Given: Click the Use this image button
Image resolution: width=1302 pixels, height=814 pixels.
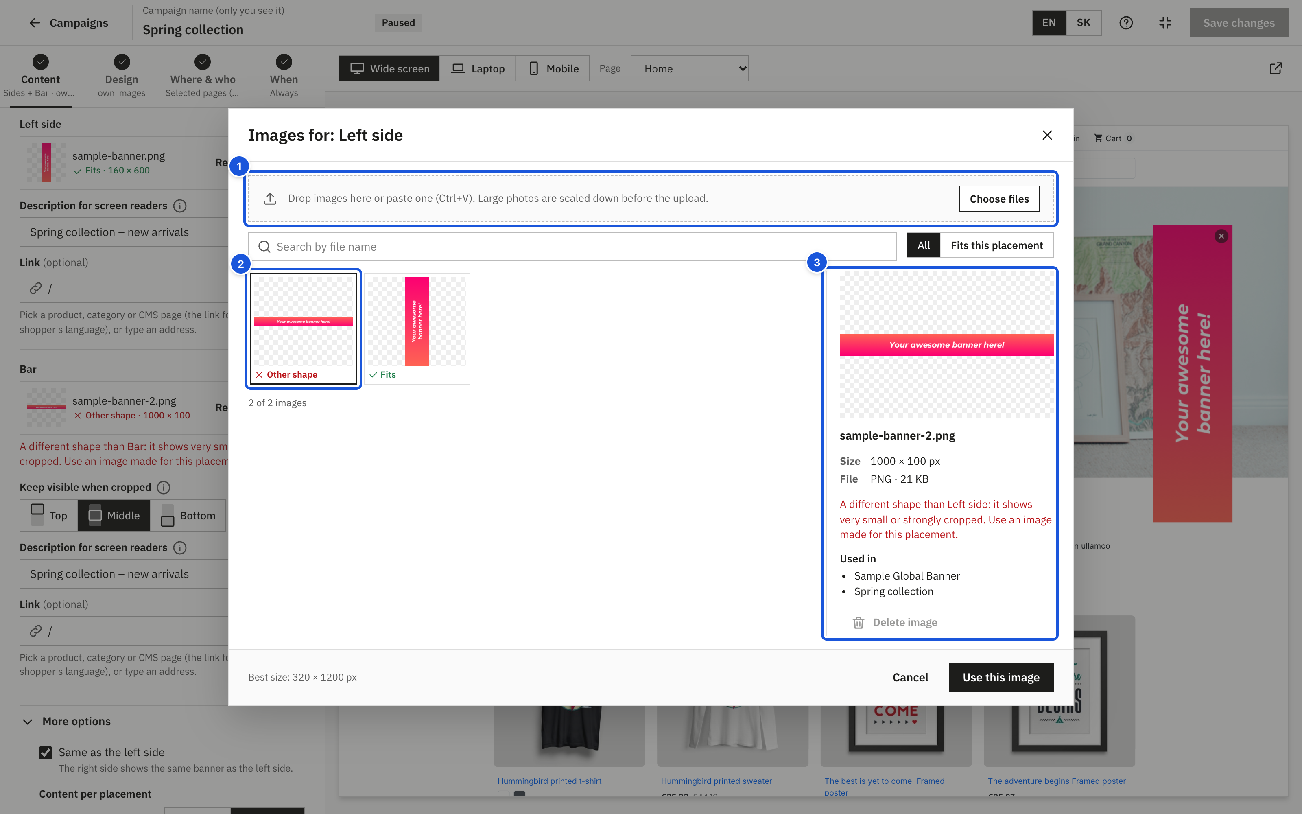Looking at the screenshot, I should (x=1001, y=677).
